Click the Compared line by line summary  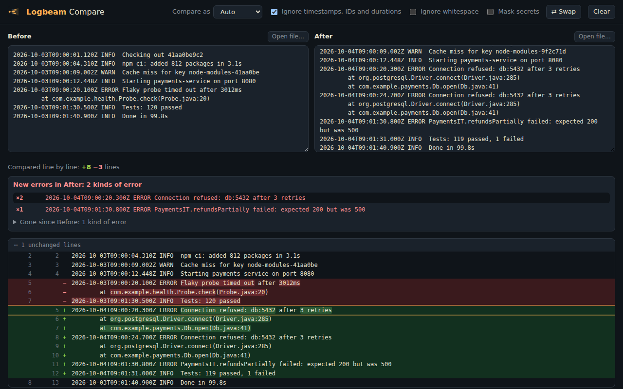tap(63, 167)
